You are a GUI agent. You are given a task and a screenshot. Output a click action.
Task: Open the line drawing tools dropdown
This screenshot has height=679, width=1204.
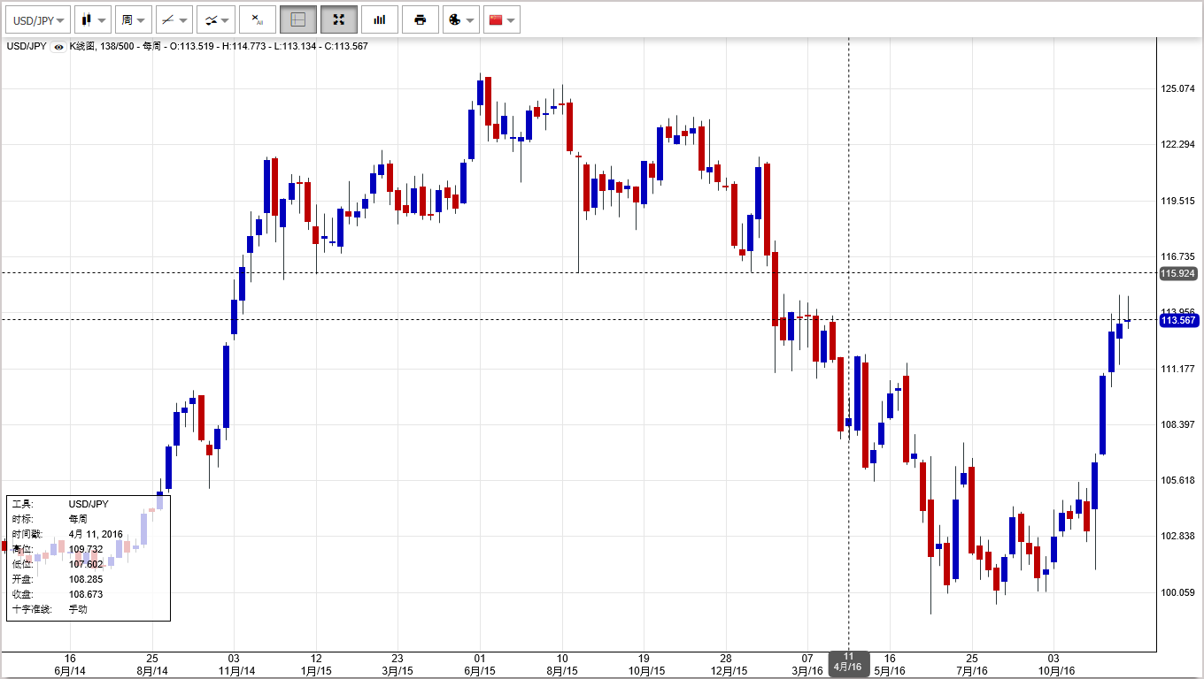(x=174, y=19)
